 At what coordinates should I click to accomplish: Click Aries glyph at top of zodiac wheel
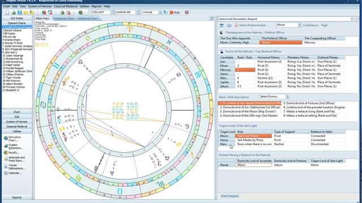pos(130,29)
